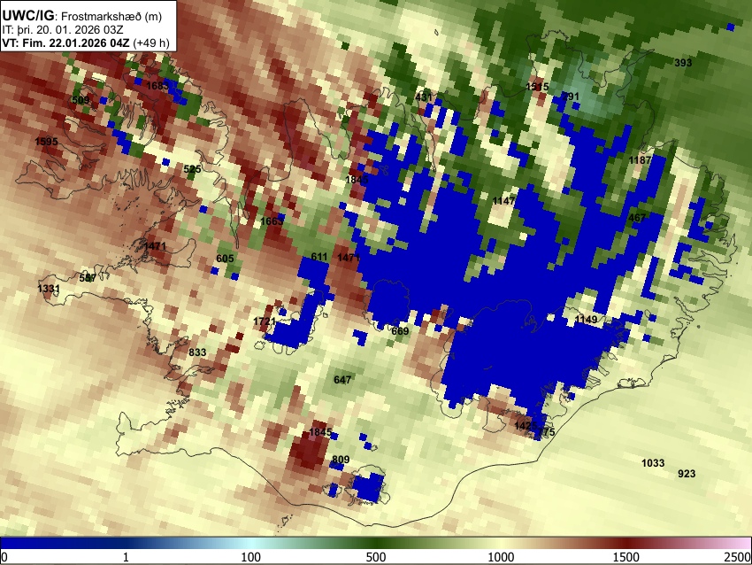
Task: Click the 1683 freezing level value
Action: tap(157, 86)
